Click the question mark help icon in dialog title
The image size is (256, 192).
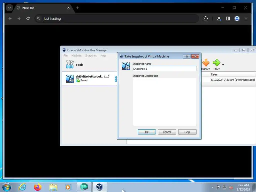click(187, 56)
